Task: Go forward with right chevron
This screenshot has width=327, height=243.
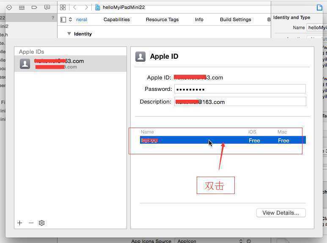Action: coord(86,8)
